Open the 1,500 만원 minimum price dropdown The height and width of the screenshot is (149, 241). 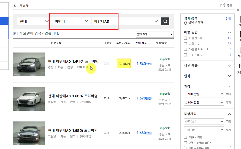pos(204,94)
